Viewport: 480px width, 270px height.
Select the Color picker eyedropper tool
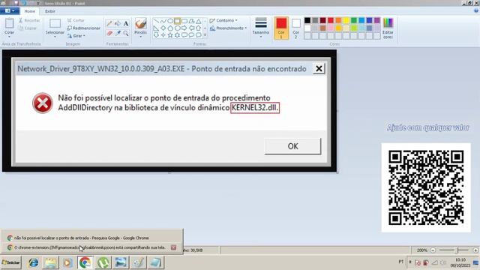click(x=118, y=33)
